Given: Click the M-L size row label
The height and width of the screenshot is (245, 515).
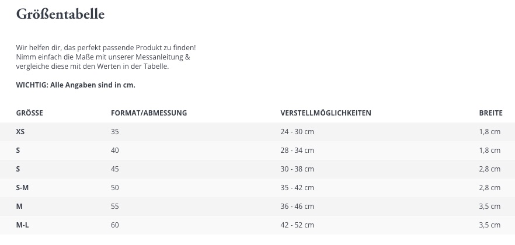Looking at the screenshot, I should (x=23, y=225).
